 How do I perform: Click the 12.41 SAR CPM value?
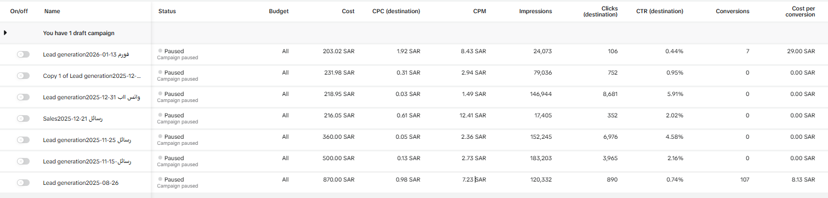[x=473, y=115]
